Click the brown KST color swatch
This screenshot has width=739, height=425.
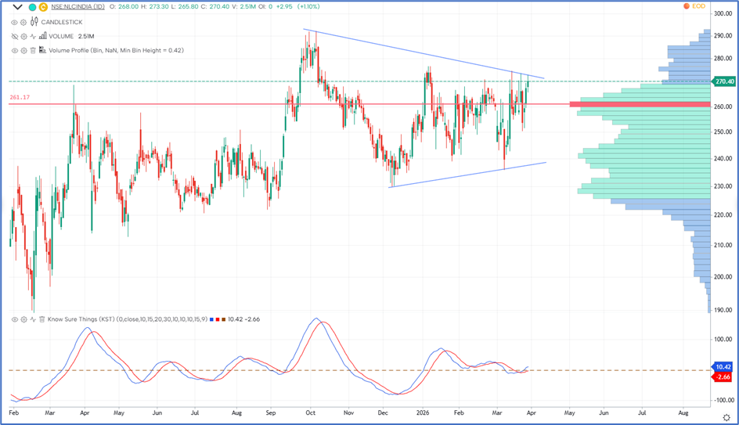pyautogui.click(x=223, y=319)
